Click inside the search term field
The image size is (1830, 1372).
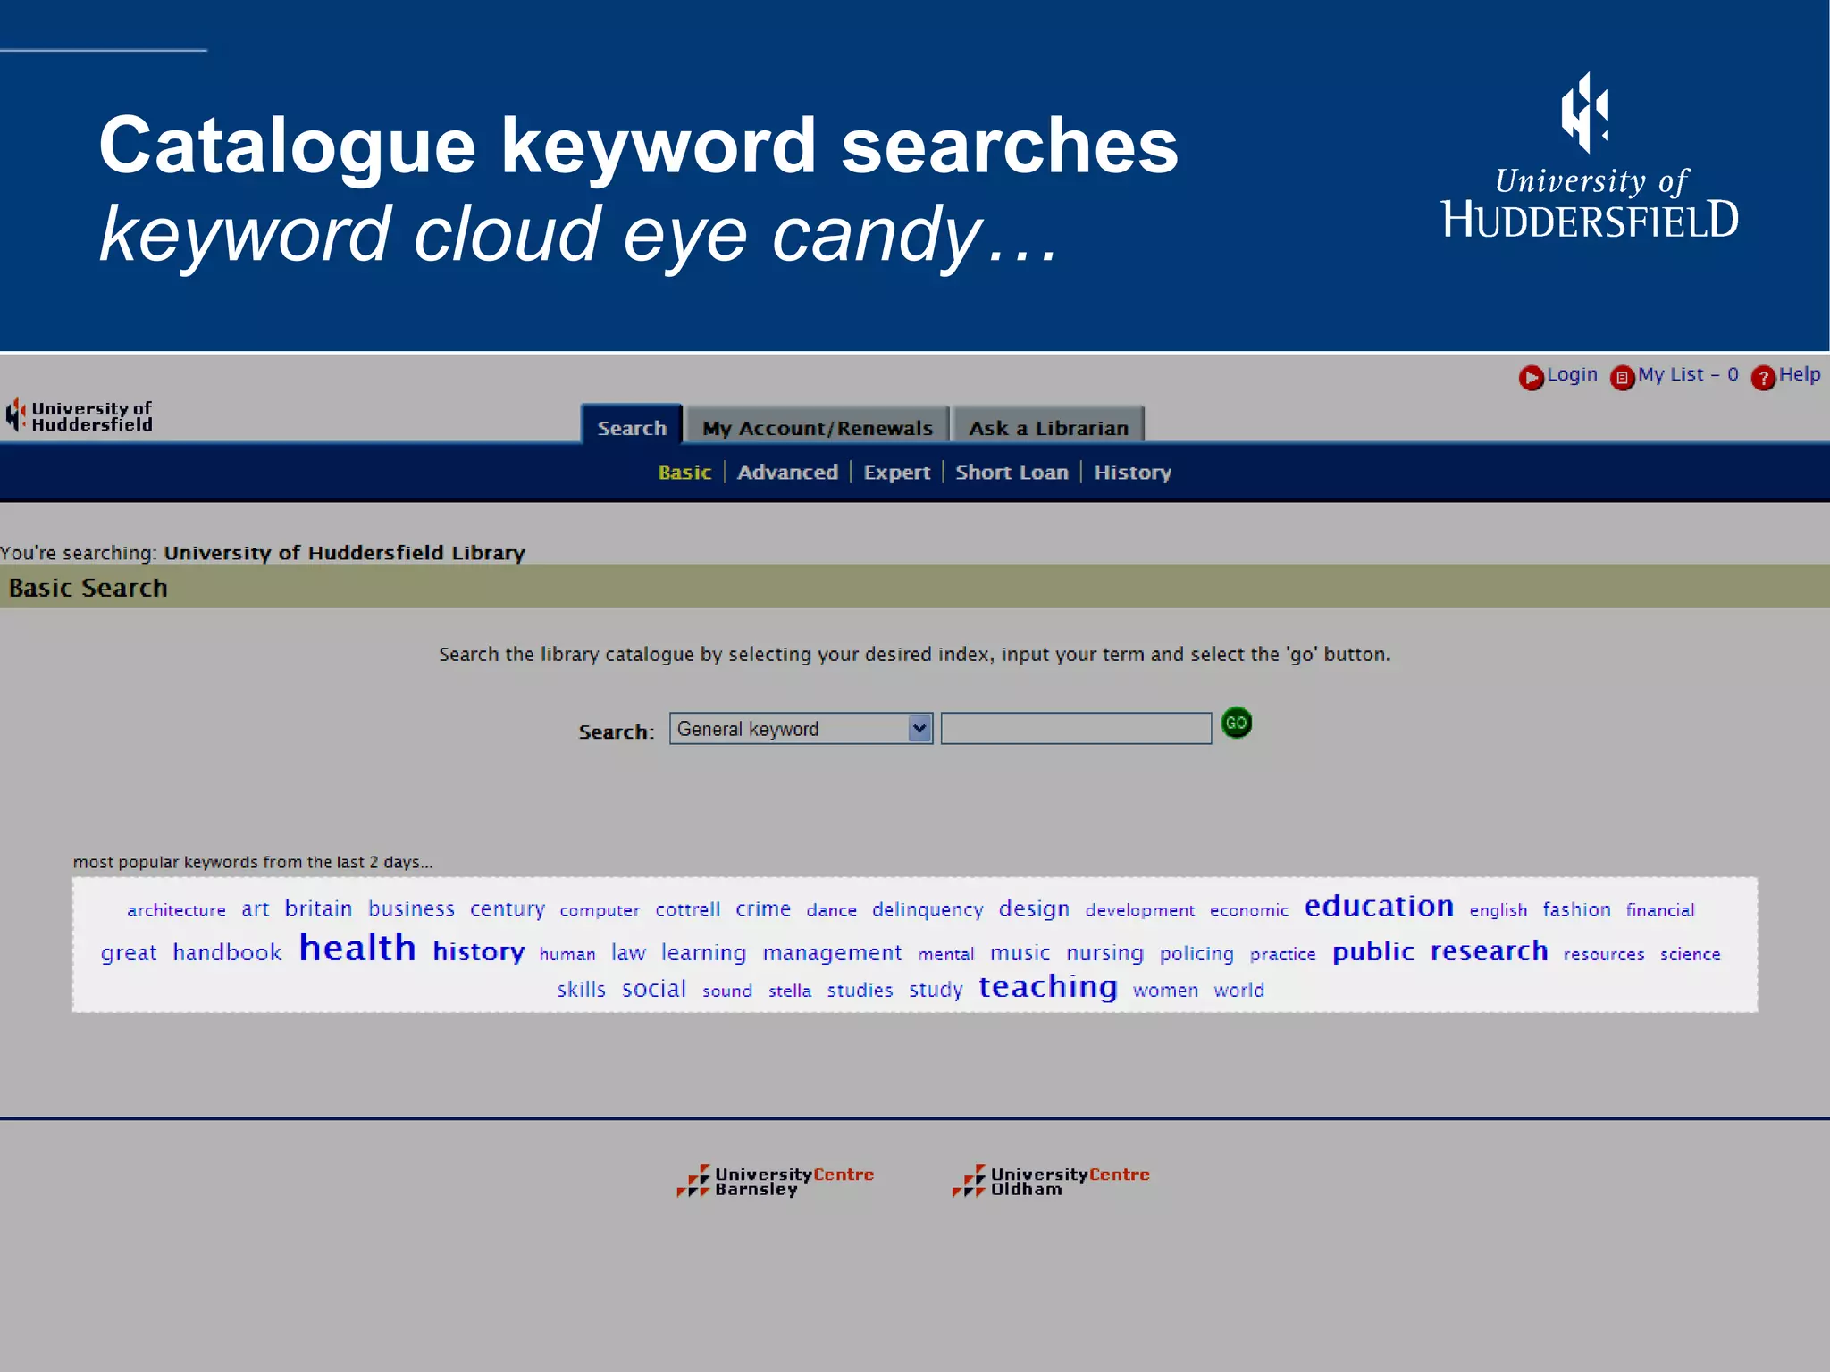pyautogui.click(x=1076, y=729)
